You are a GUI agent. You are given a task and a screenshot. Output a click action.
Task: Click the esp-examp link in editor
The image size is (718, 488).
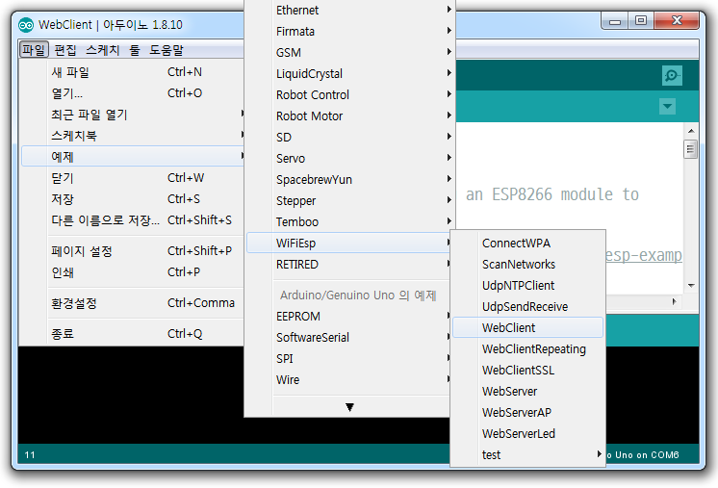coord(644,255)
